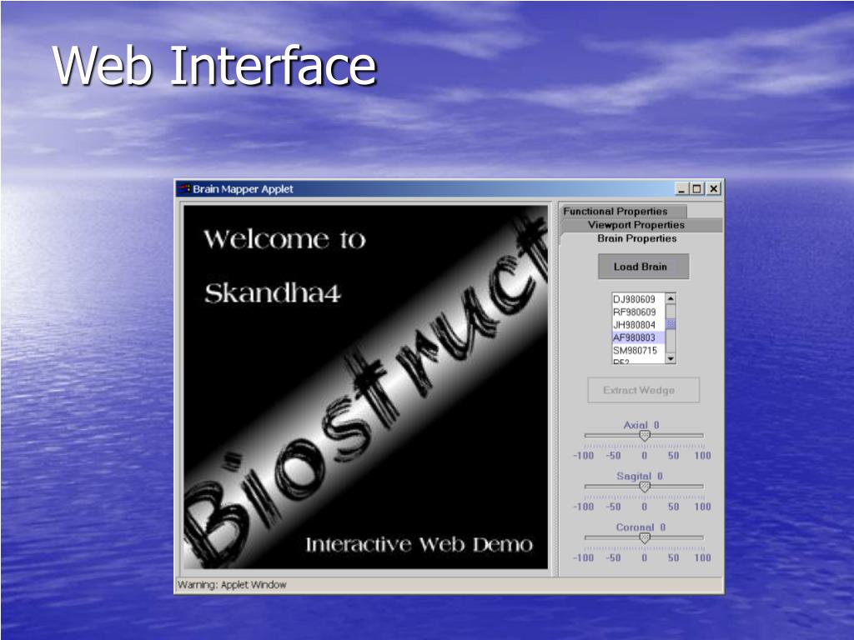Click the Coronal slider handle
Image resolution: width=854 pixels, height=640 pixels.
point(645,537)
